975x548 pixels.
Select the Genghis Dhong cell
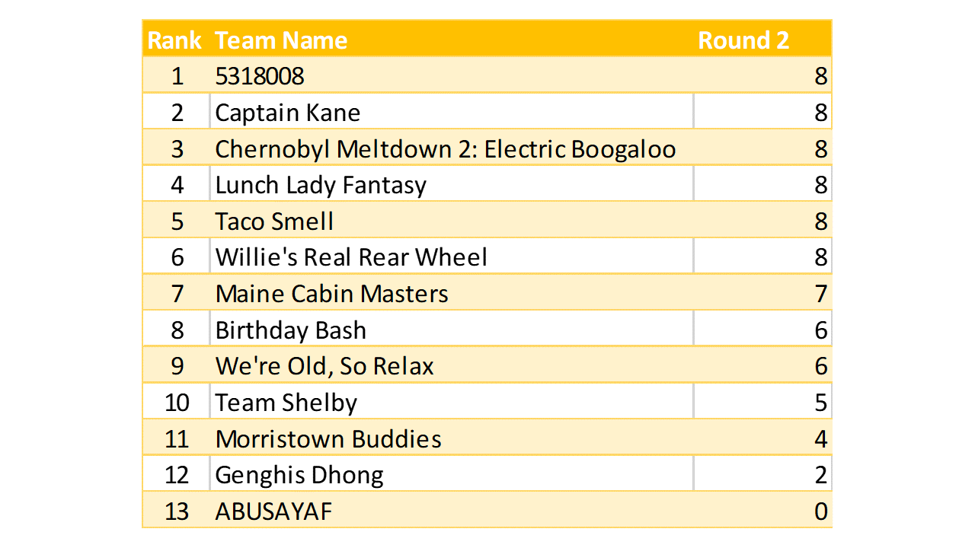[299, 475]
